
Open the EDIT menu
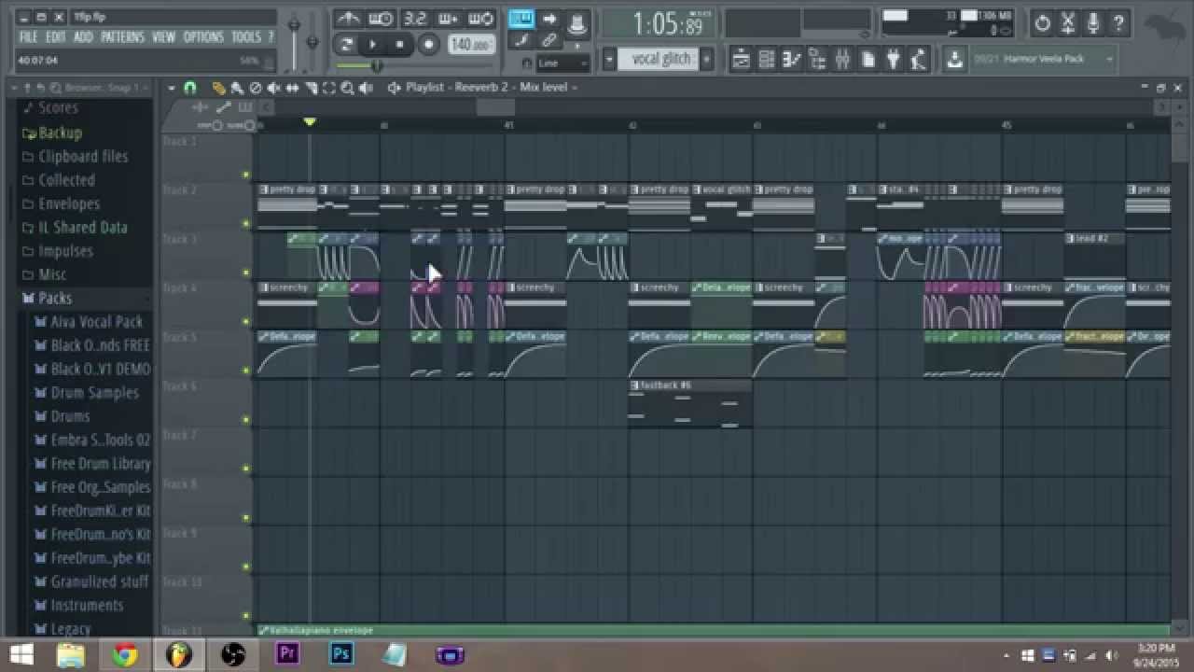coord(56,37)
